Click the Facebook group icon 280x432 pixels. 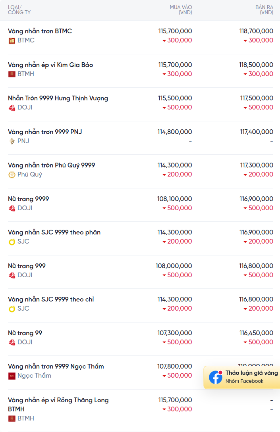tap(216, 377)
